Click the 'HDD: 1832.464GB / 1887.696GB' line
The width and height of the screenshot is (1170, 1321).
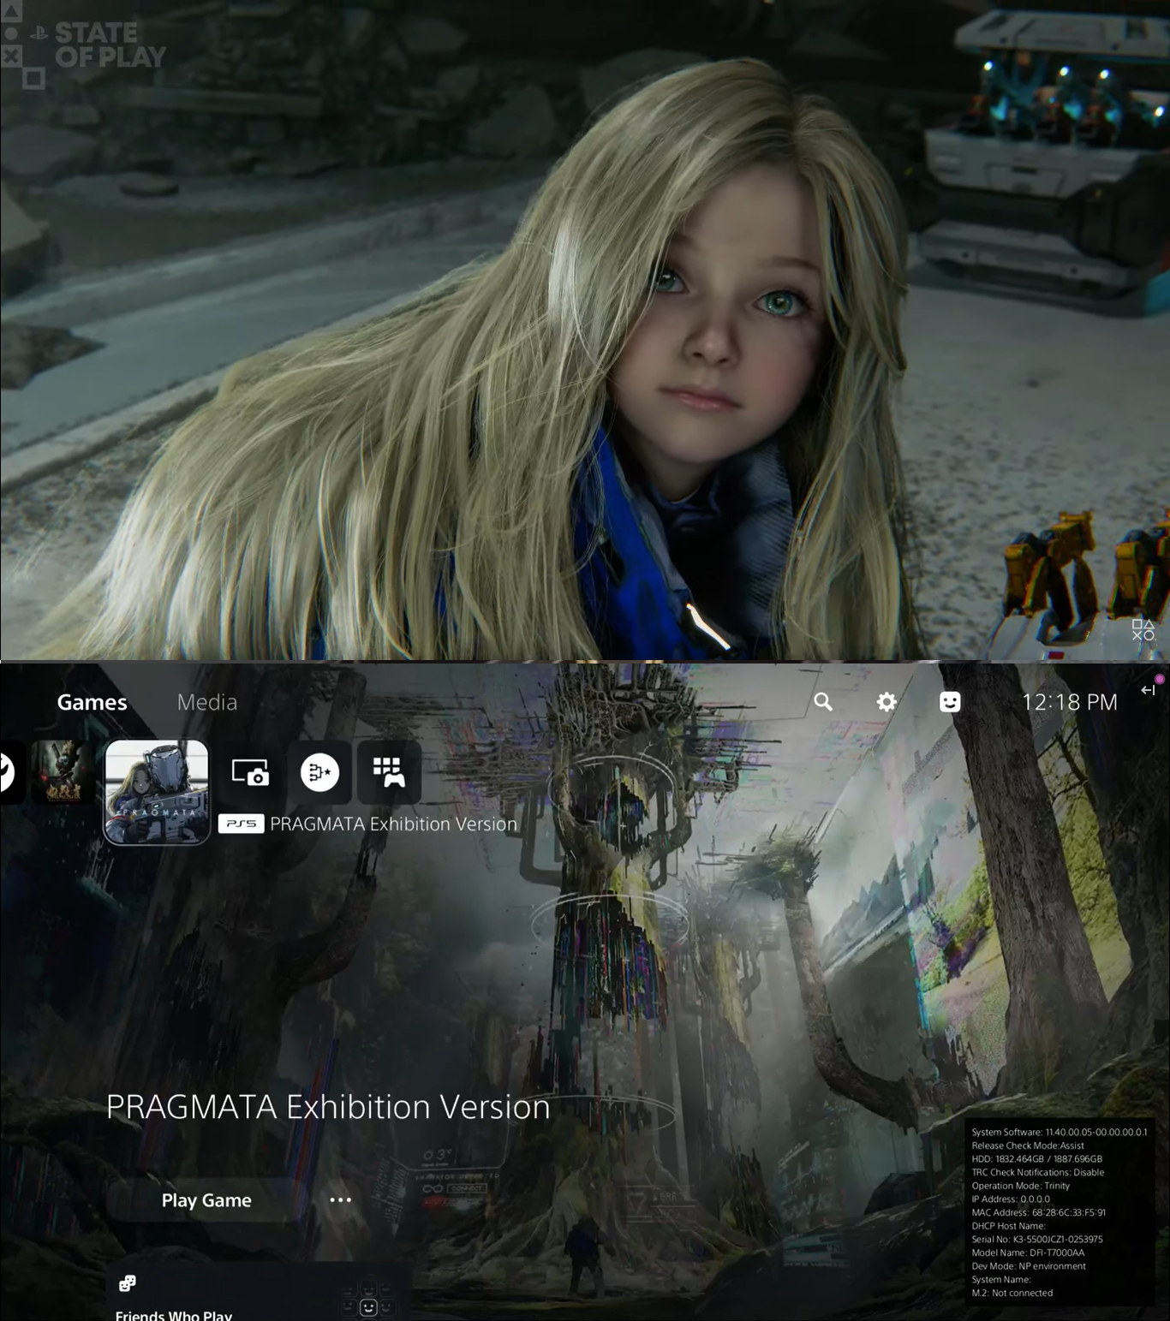1037,1159
